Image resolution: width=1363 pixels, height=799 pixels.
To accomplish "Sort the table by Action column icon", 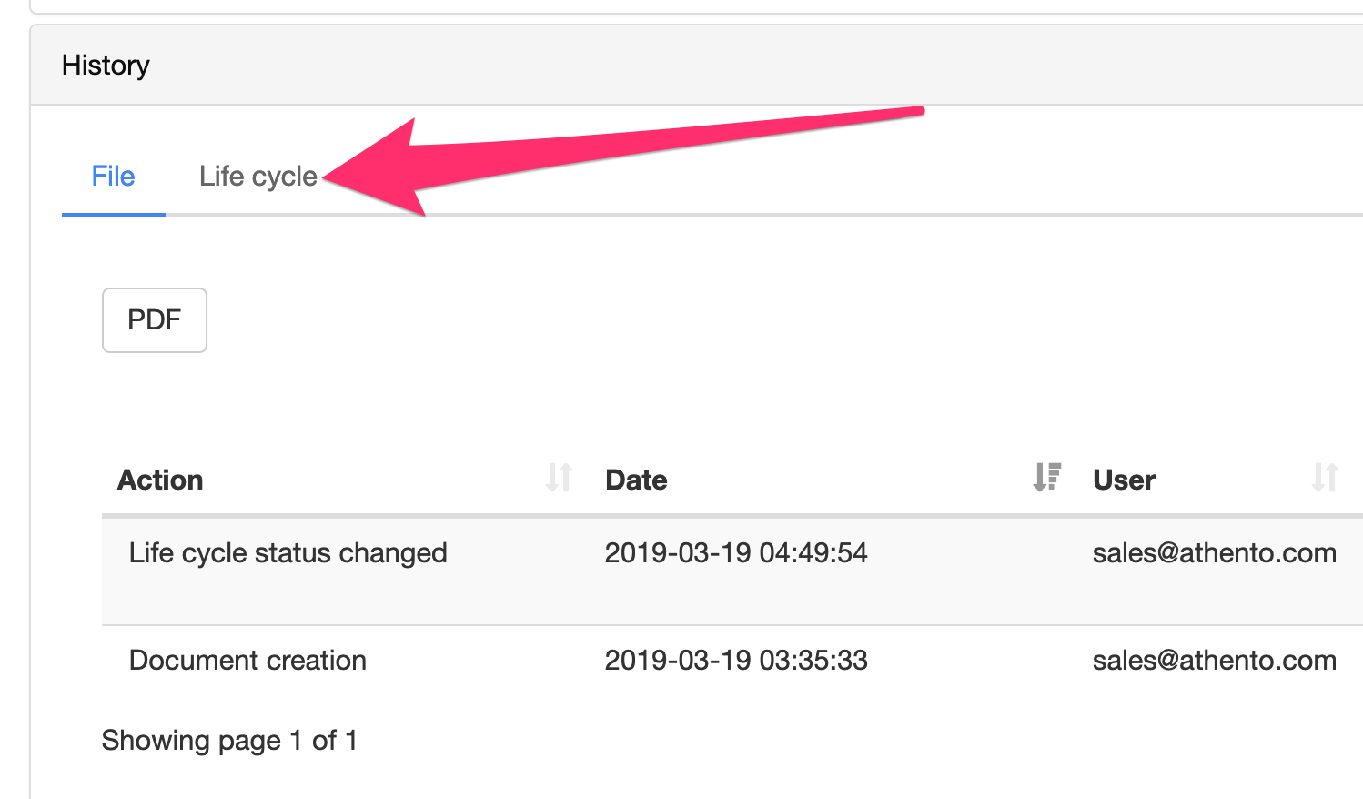I will click(559, 478).
